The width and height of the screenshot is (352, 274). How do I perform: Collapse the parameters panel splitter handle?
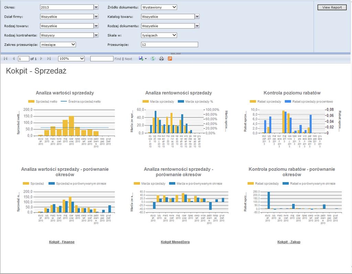[176, 53]
